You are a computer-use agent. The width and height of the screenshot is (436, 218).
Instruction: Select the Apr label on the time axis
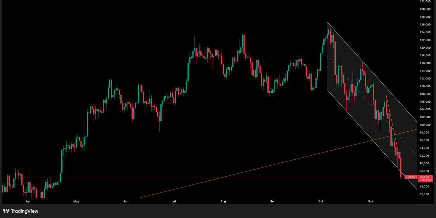click(28, 202)
